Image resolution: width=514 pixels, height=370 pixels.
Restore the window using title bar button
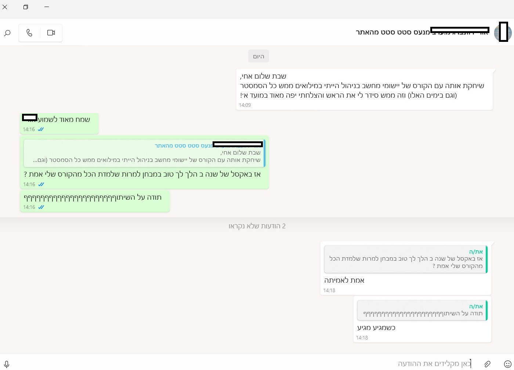(x=26, y=7)
